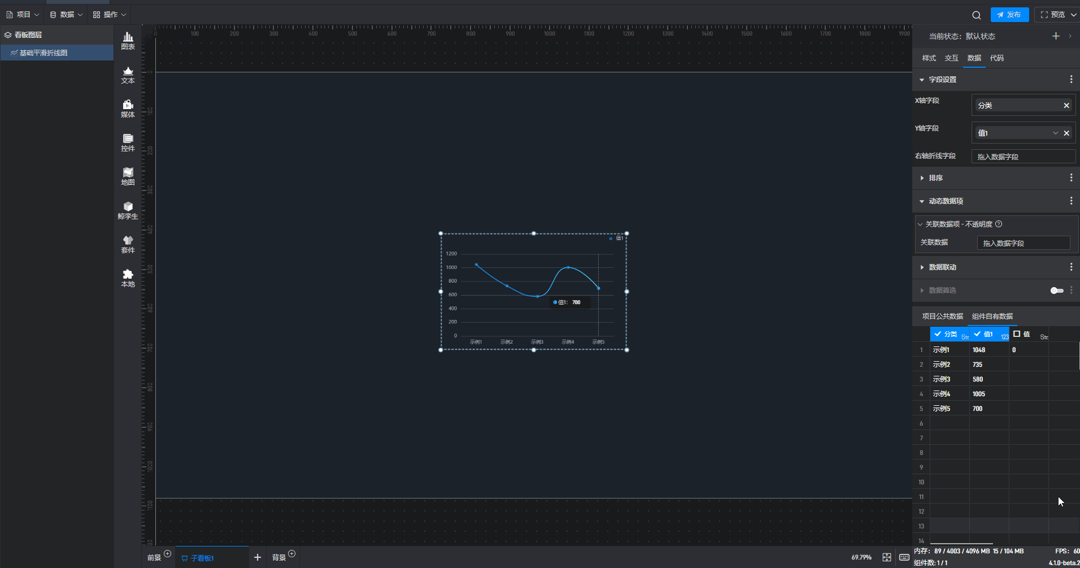Open more options for 数据联动
The image size is (1080, 568).
(1071, 267)
